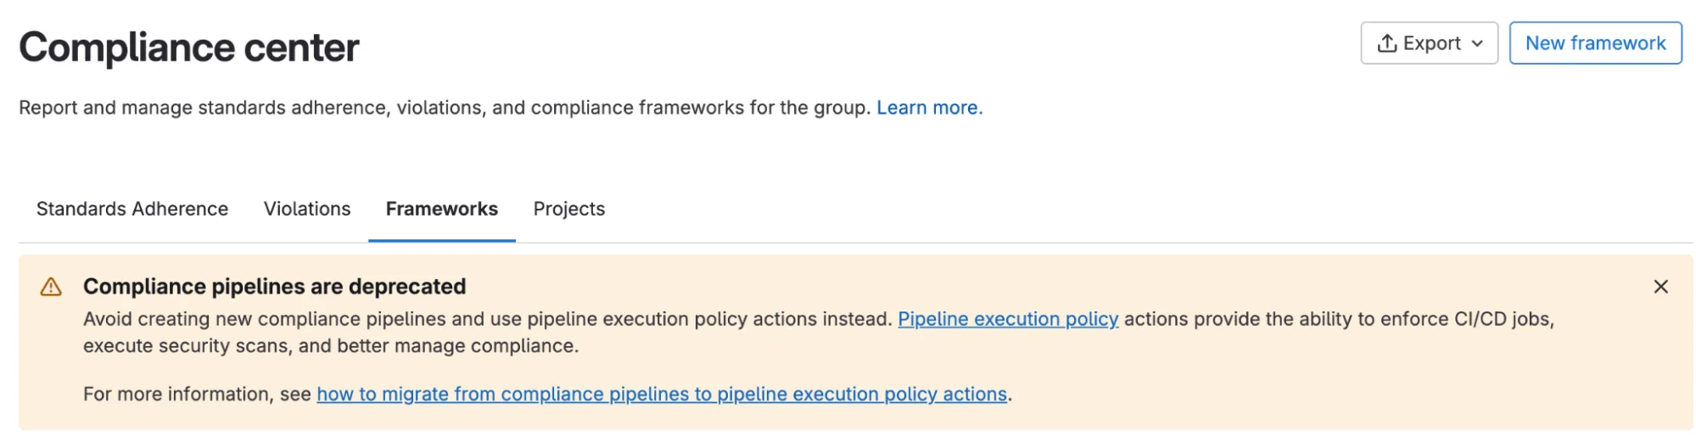The height and width of the screenshot is (437, 1696).
Task: Switch to the Standards Adherence tab
Action: [x=132, y=209]
